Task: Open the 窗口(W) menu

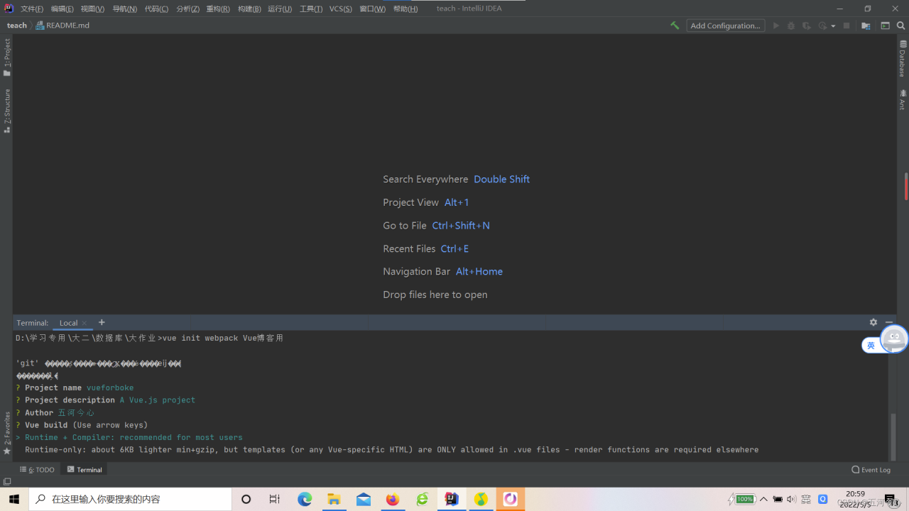Action: 373,9
